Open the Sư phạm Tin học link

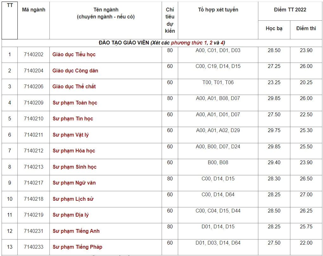pyautogui.click(x=73, y=119)
